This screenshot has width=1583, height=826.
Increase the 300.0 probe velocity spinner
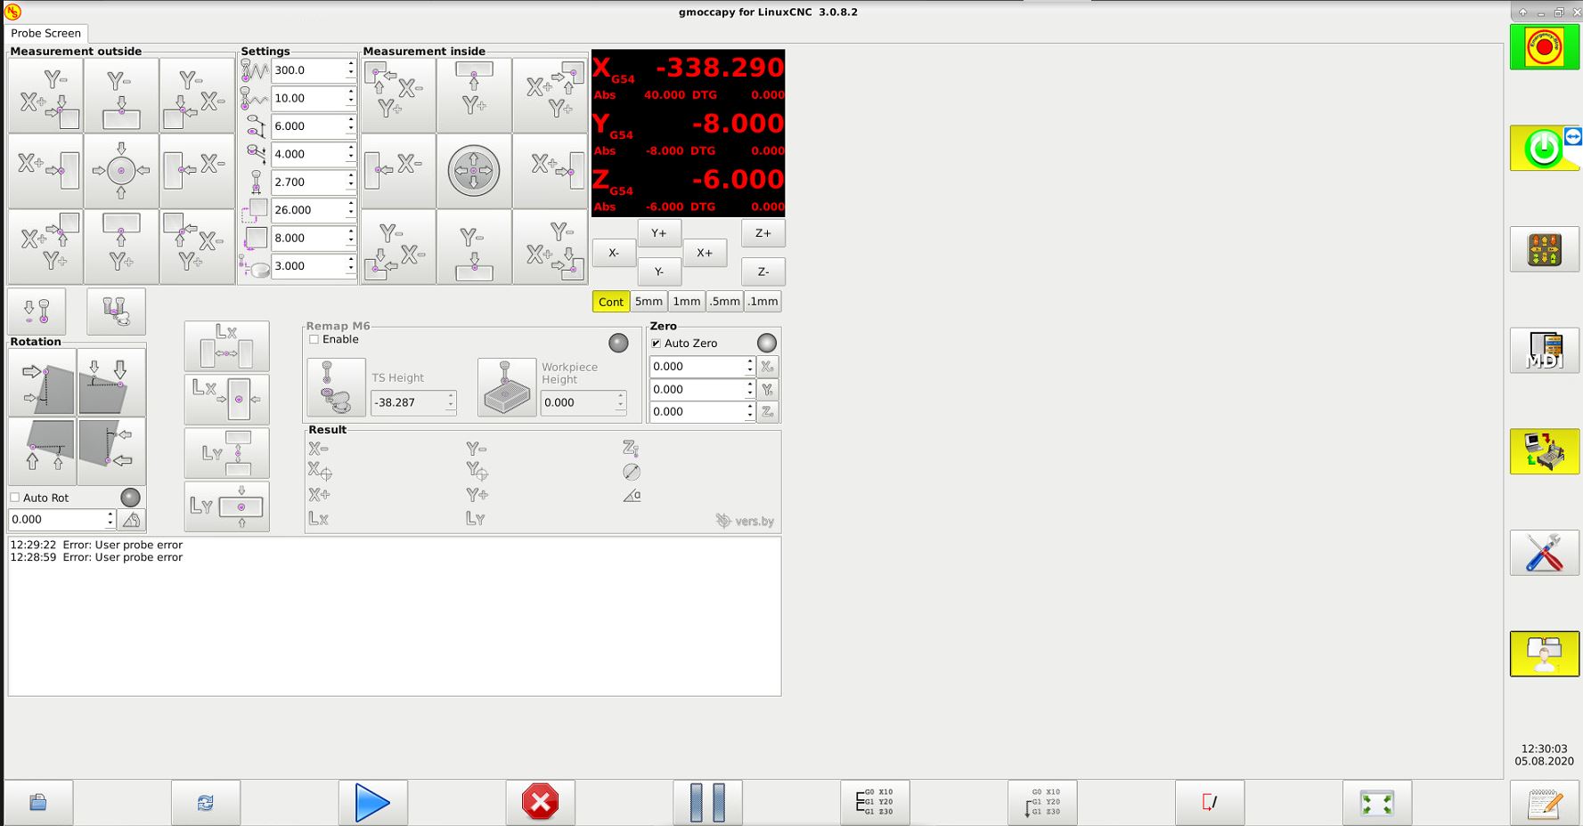351,65
